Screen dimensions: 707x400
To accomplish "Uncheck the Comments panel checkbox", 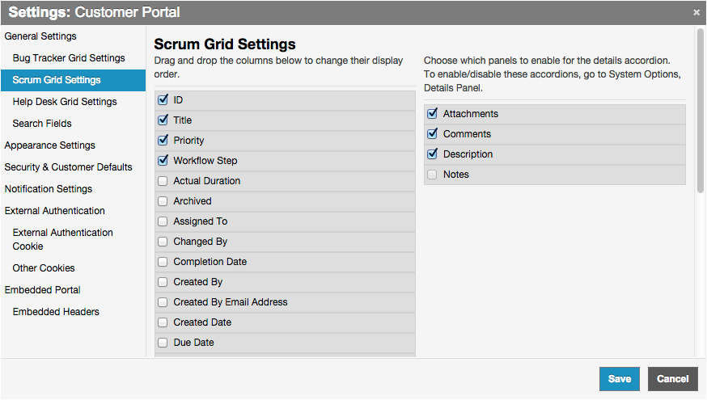I will 432,134.
